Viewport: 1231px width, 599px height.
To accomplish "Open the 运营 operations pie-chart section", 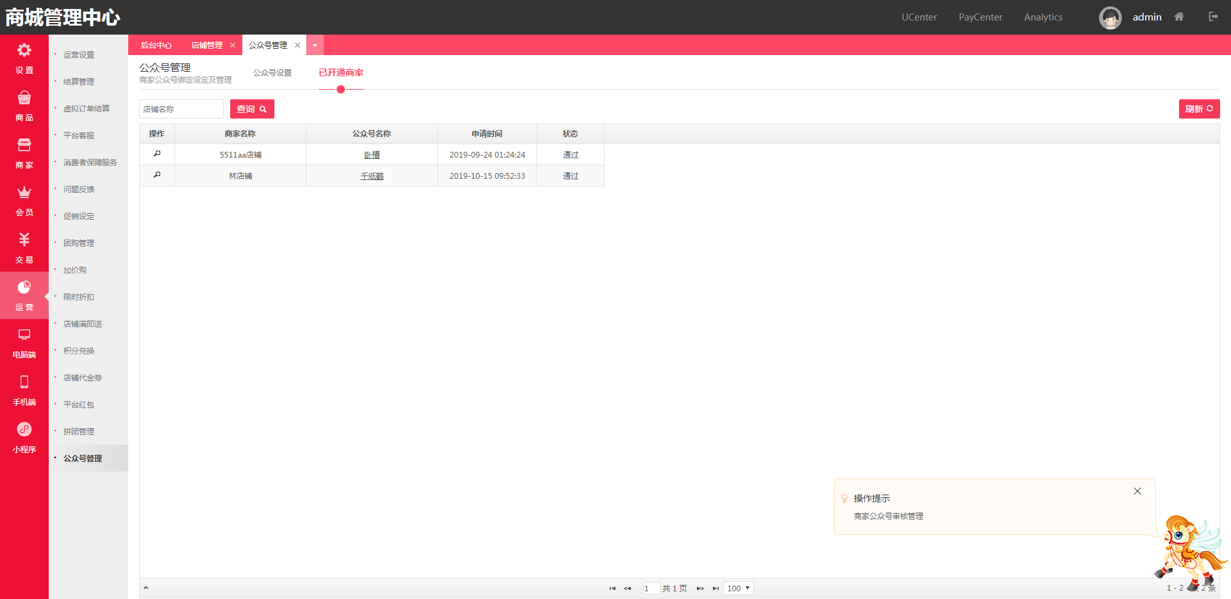I will point(24,295).
